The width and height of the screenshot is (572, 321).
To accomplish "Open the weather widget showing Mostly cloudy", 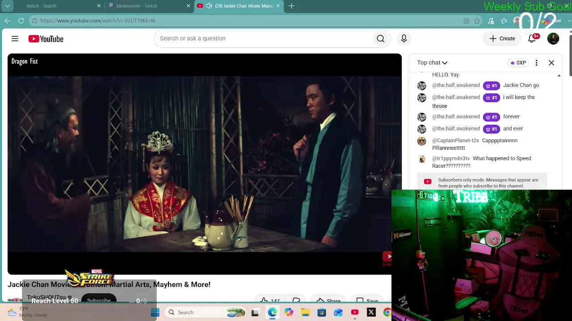I will click(28, 312).
